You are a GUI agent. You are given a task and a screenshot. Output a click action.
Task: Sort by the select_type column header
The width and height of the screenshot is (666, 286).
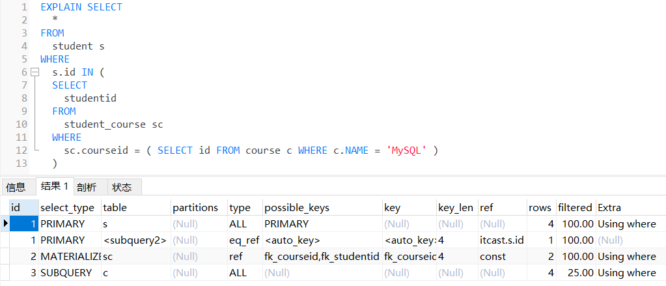70,208
